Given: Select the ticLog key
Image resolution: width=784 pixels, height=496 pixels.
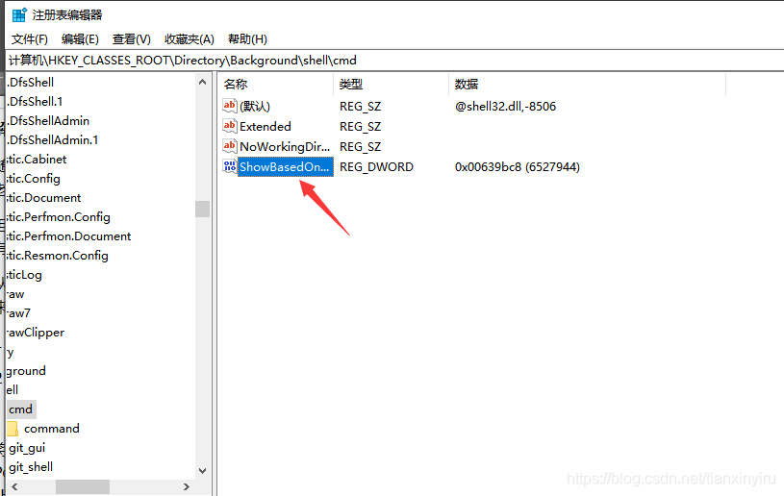Looking at the screenshot, I should click(24, 275).
